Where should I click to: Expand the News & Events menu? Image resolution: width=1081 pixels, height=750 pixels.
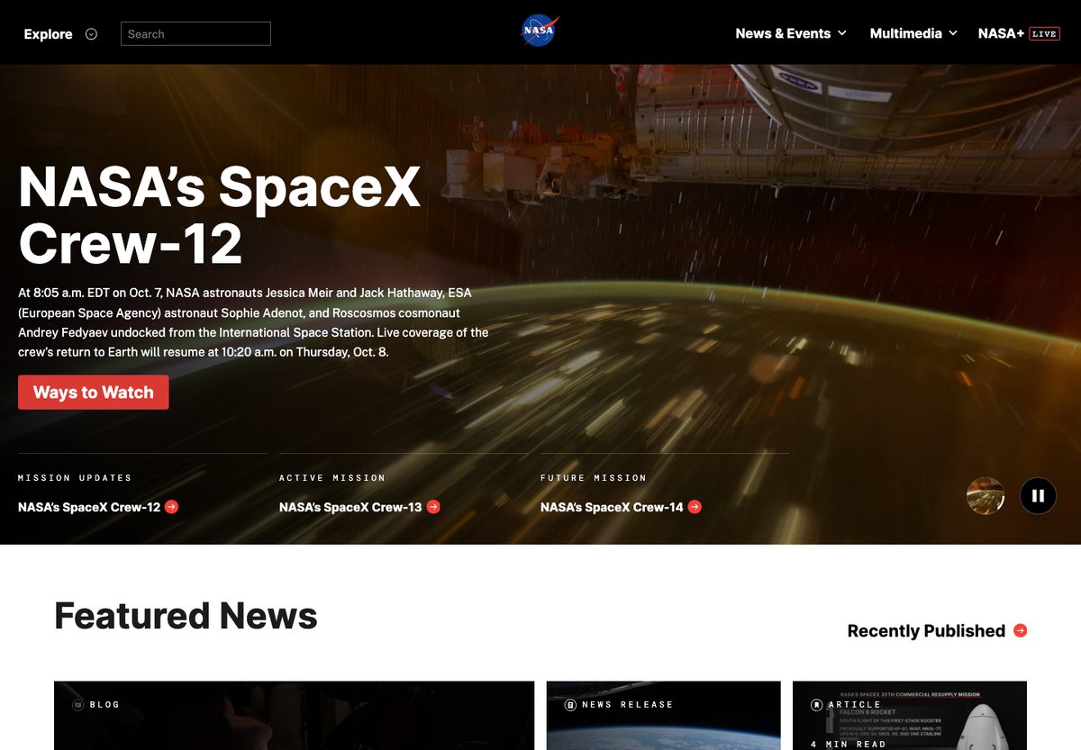pyautogui.click(x=791, y=33)
